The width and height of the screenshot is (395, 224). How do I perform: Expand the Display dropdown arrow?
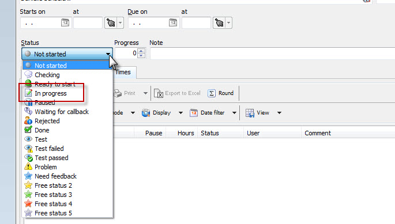coord(180,113)
